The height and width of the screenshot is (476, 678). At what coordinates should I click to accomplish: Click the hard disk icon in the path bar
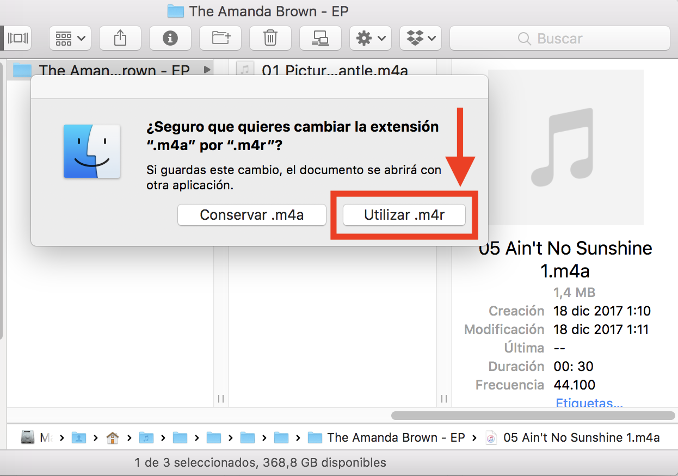28,437
